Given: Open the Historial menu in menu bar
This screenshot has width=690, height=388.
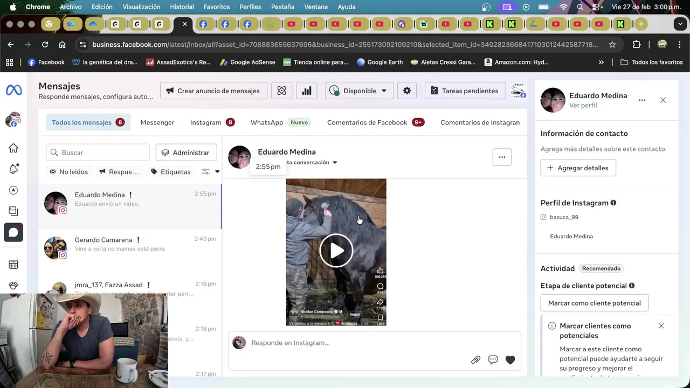Looking at the screenshot, I should [x=182, y=7].
